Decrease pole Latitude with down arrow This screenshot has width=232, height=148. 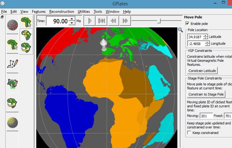tap(205, 38)
